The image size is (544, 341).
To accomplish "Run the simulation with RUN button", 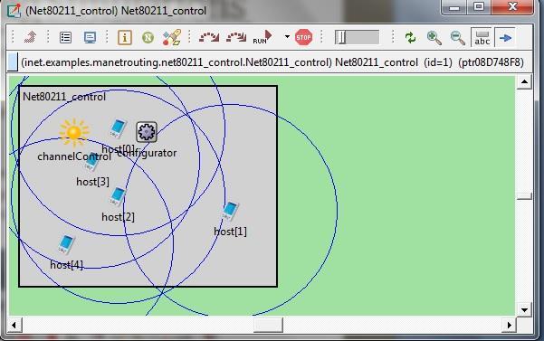I will click(262, 37).
